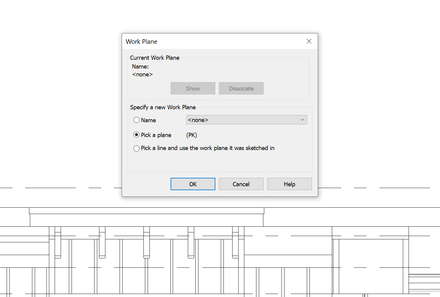This screenshot has width=440, height=297.
Task: Enable the Pick a plane option
Action: tap(136, 135)
